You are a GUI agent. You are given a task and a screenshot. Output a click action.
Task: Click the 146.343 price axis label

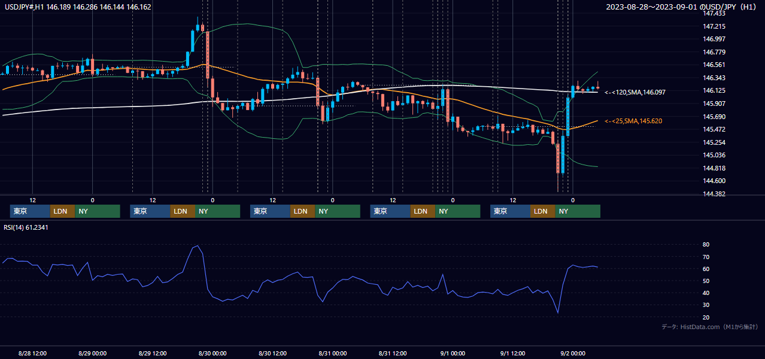click(715, 78)
